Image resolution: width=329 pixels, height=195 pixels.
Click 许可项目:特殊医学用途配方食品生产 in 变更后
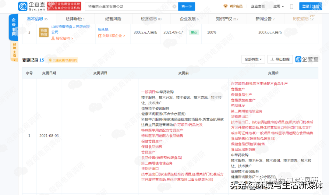click(x=259, y=84)
